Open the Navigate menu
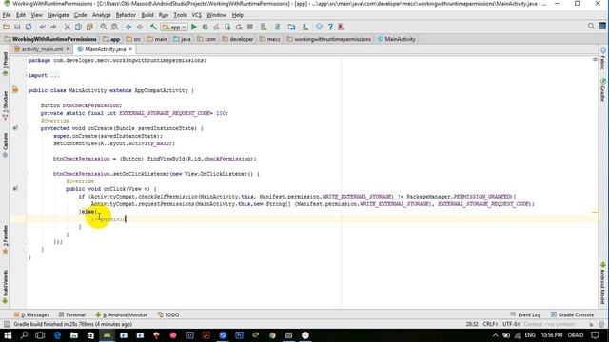The width and height of the screenshot is (609, 342). tap(58, 15)
